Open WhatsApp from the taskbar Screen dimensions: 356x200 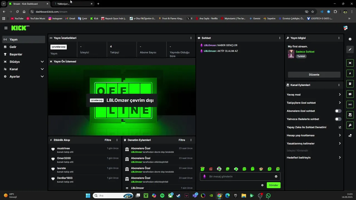pyautogui.click(x=268, y=196)
